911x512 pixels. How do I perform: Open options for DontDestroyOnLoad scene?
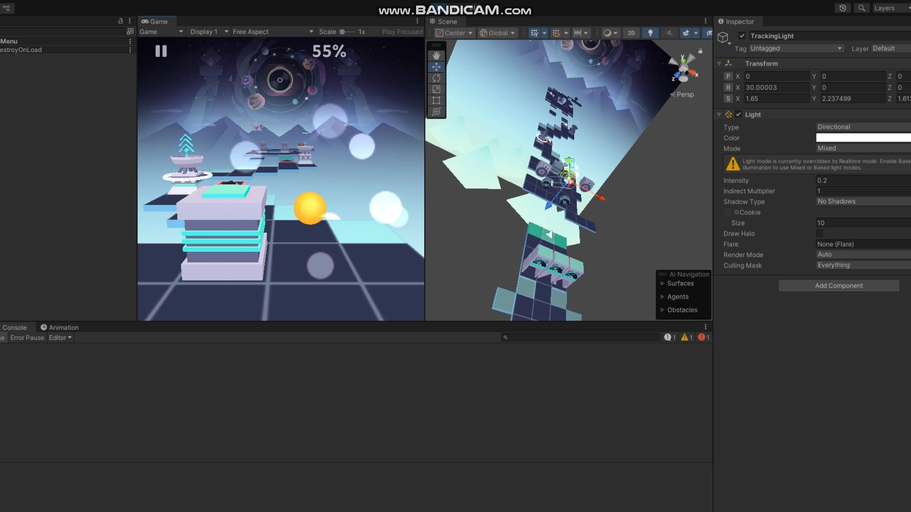pyautogui.click(x=130, y=50)
